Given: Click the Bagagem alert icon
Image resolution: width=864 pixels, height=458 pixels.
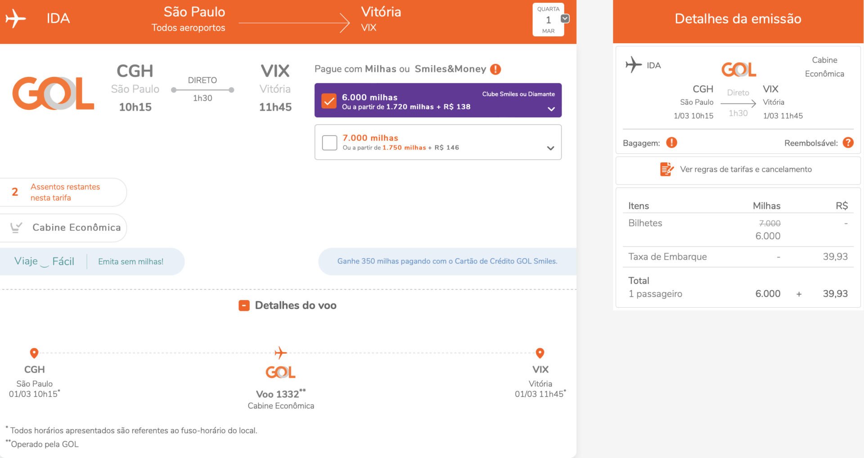Looking at the screenshot, I should 671,143.
